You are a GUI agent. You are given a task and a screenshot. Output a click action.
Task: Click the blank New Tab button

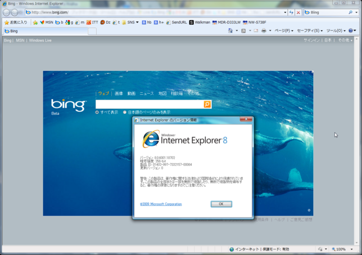click(x=92, y=31)
